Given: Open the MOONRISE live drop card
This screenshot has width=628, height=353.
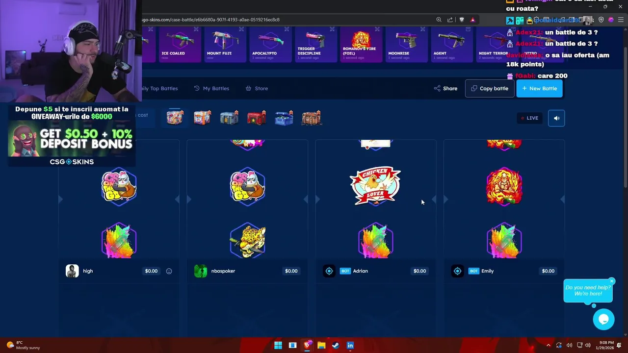Looking at the screenshot, I should point(406,44).
